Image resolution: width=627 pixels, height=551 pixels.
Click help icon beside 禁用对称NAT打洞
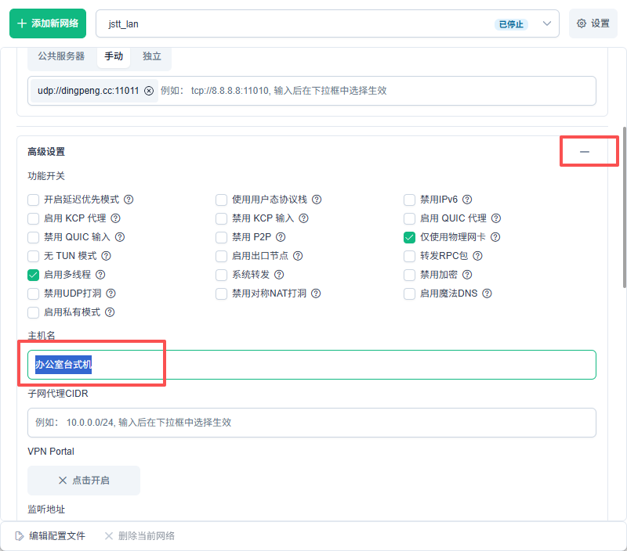point(314,294)
